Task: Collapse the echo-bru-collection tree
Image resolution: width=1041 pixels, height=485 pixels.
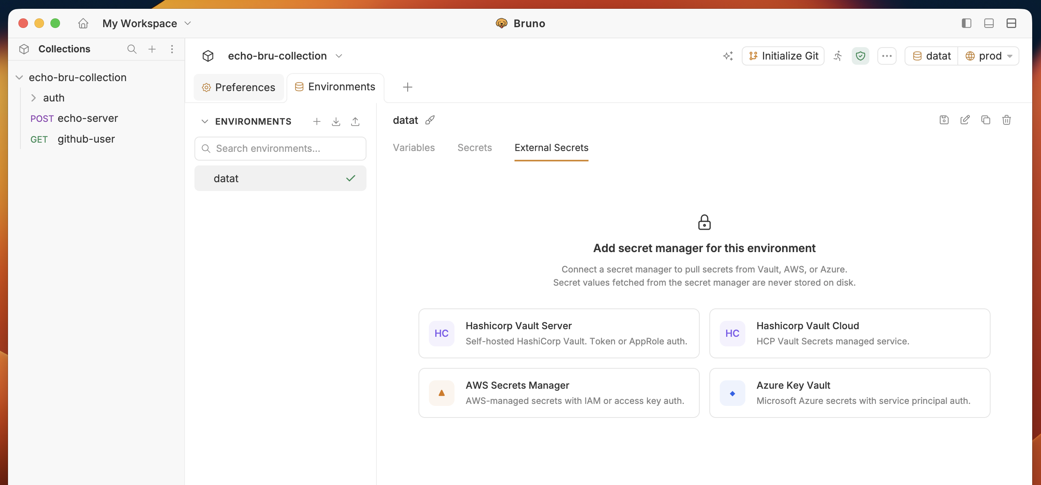Action: click(19, 78)
